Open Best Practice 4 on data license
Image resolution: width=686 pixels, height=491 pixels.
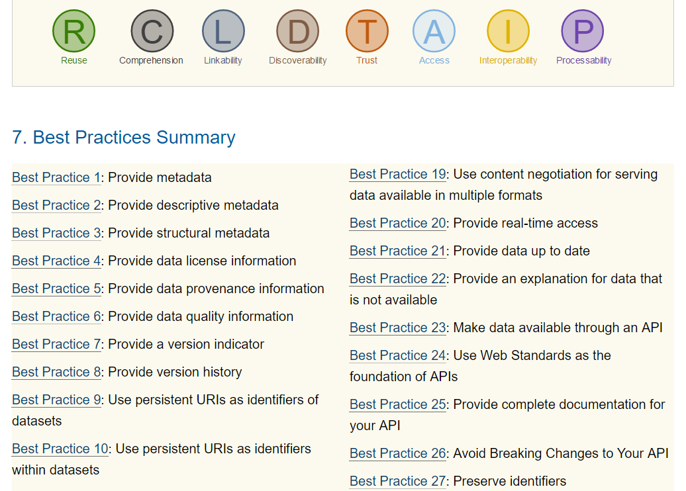pyautogui.click(x=56, y=261)
